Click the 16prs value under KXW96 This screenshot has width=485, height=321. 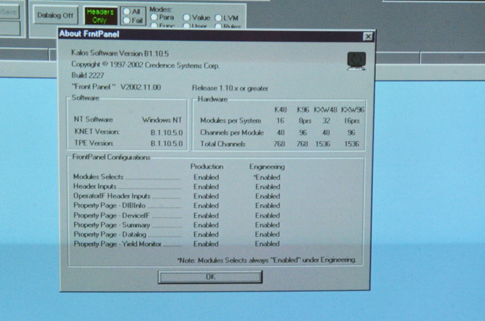[352, 121]
